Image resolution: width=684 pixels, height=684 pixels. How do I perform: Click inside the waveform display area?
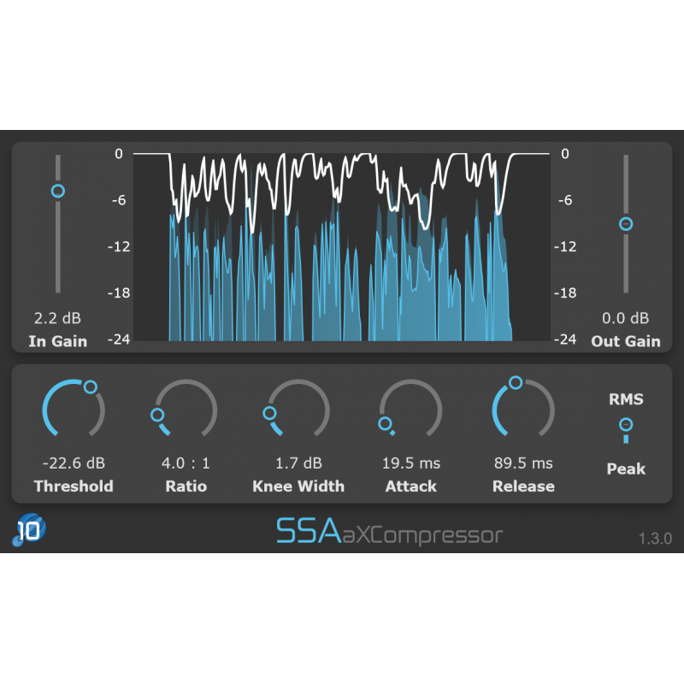pyautogui.click(x=342, y=248)
